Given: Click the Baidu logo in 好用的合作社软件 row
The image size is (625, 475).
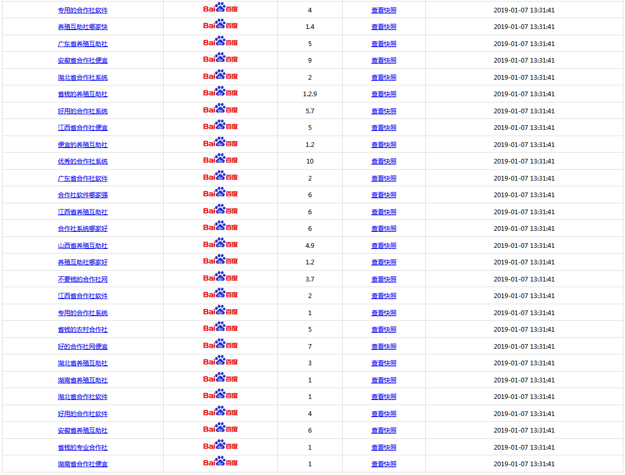Looking at the screenshot, I should pos(221,412).
